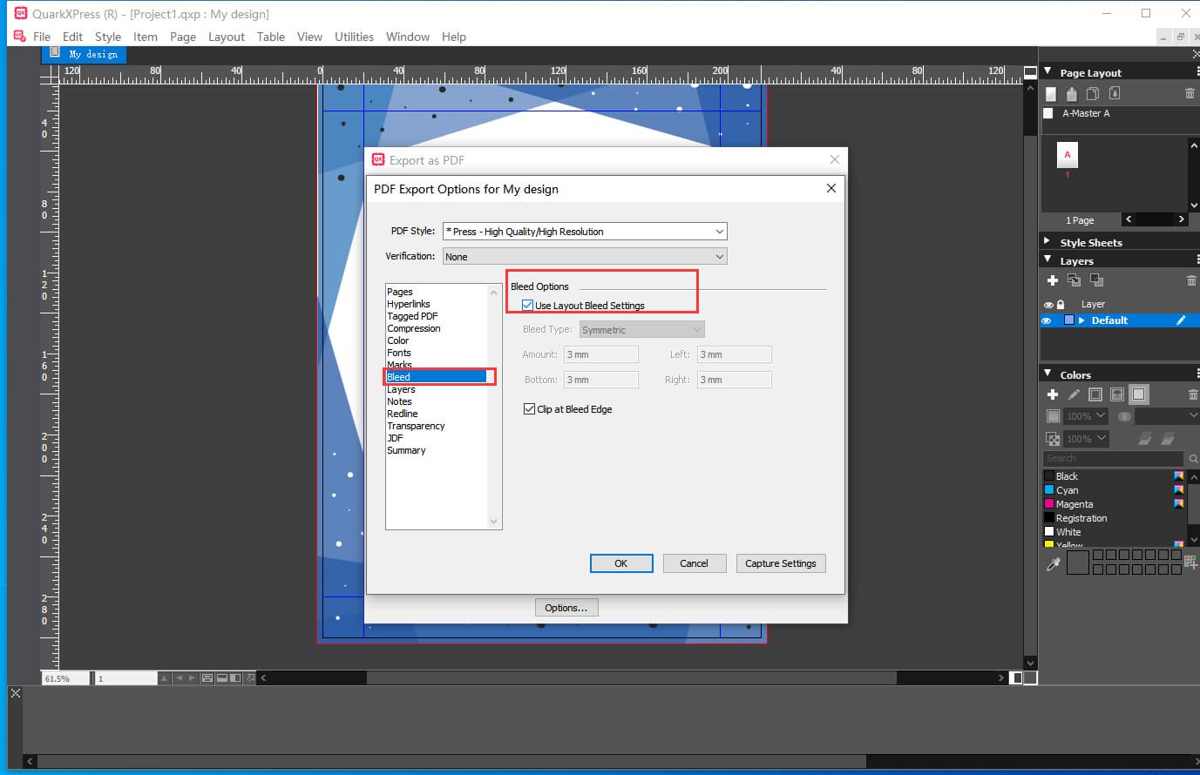Open the Utilities menu
1200x775 pixels.
click(354, 37)
